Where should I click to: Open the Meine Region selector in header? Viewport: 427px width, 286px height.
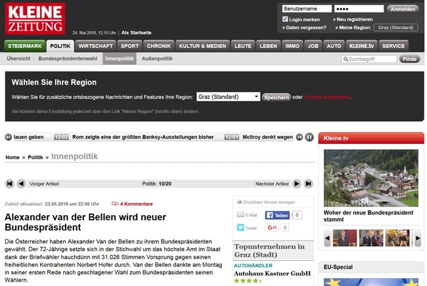click(397, 28)
